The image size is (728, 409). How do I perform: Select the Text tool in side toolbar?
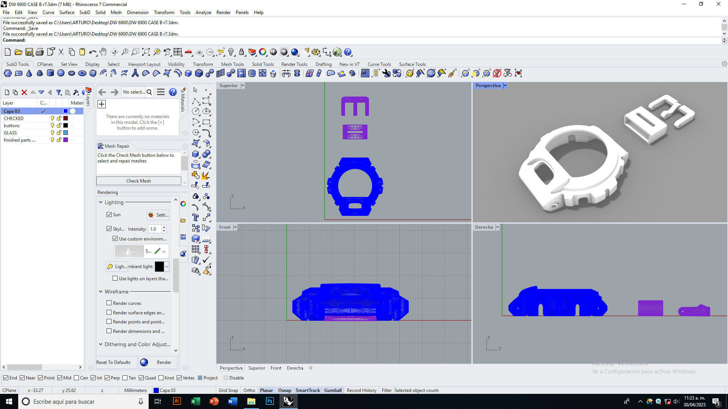tap(196, 217)
